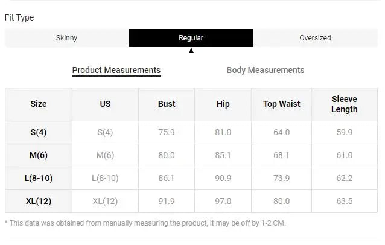Image resolution: width=385 pixels, height=245 pixels.
Task: Select the Skinny fit type
Action: [67, 38]
